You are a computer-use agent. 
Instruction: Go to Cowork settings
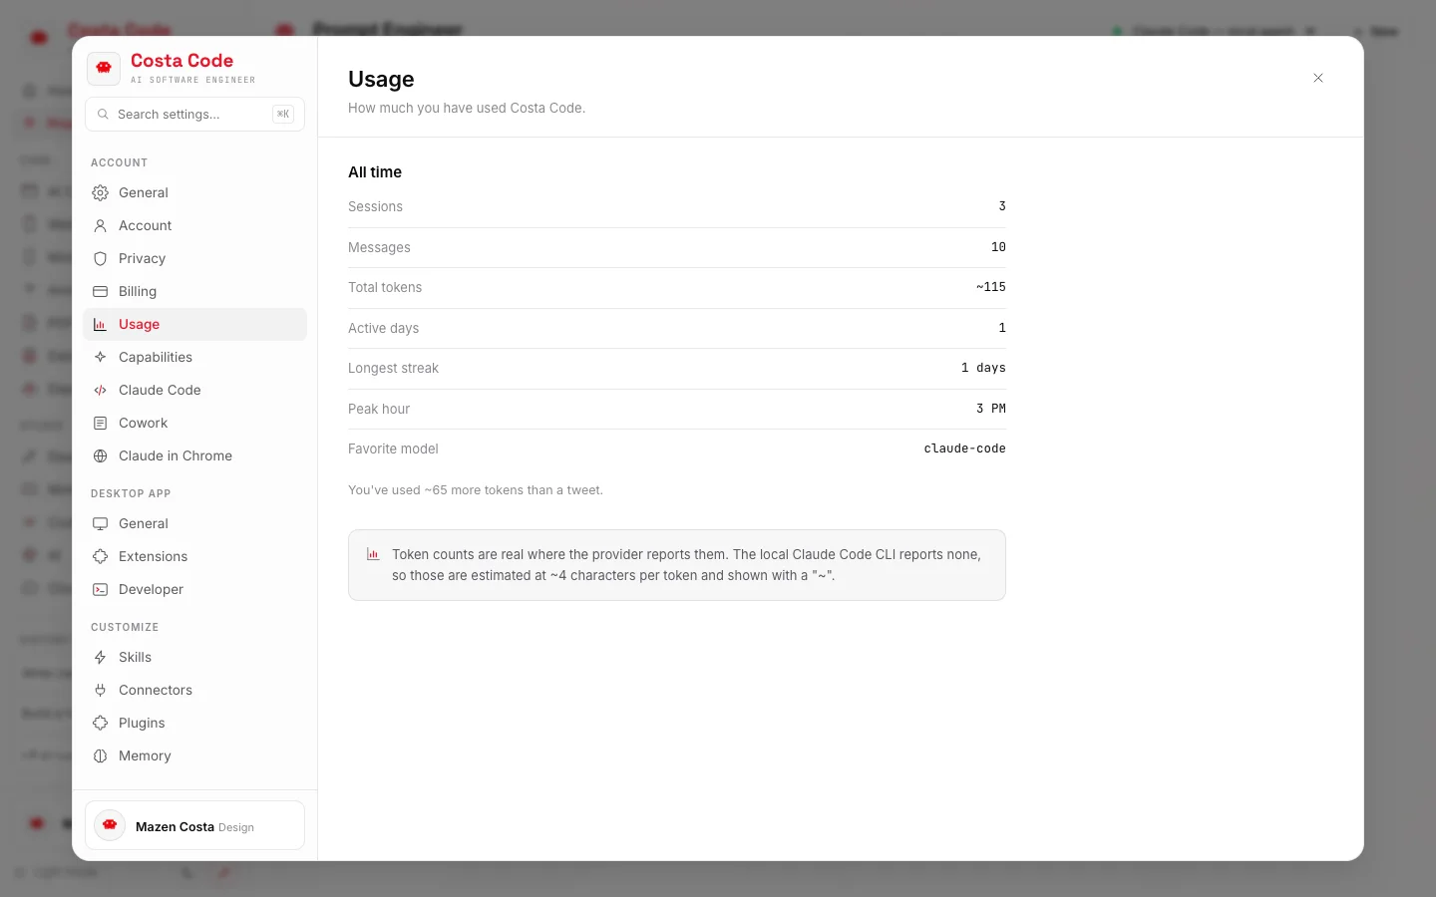(194, 423)
